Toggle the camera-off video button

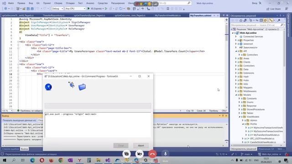click(x=139, y=154)
